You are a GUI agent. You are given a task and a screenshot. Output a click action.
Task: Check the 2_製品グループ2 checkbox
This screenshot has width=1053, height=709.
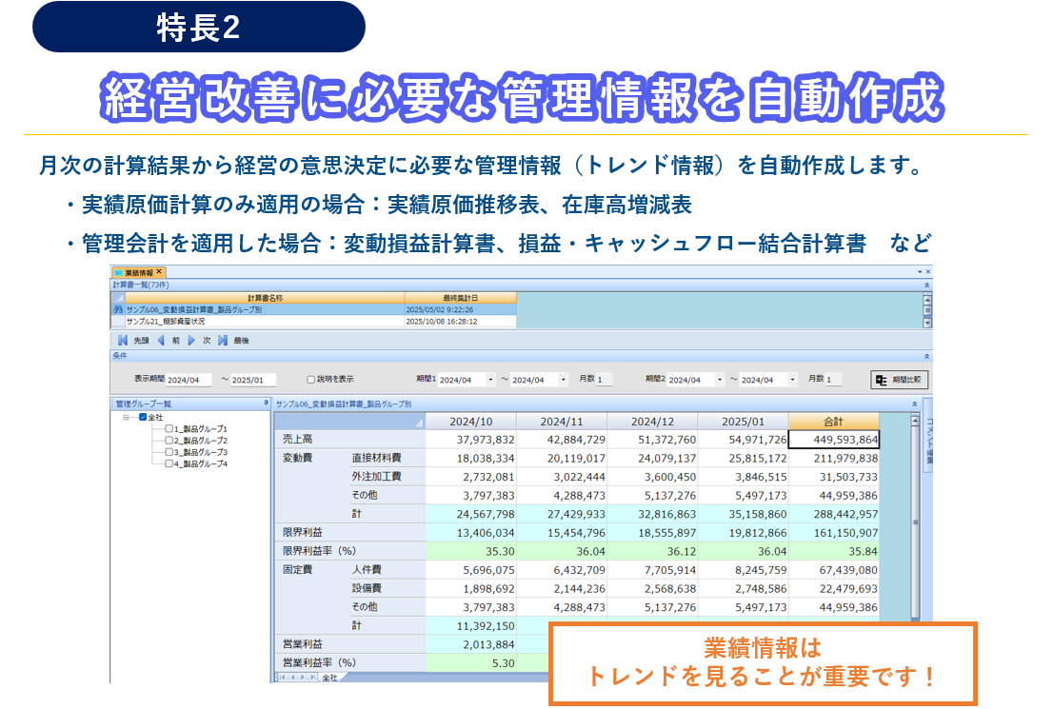click(169, 441)
